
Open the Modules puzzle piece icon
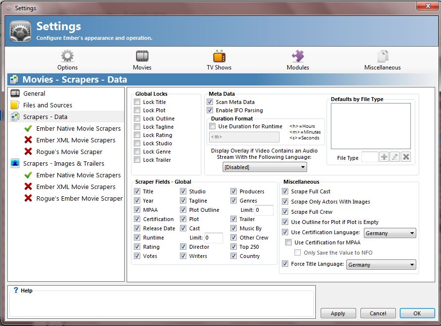(297, 56)
